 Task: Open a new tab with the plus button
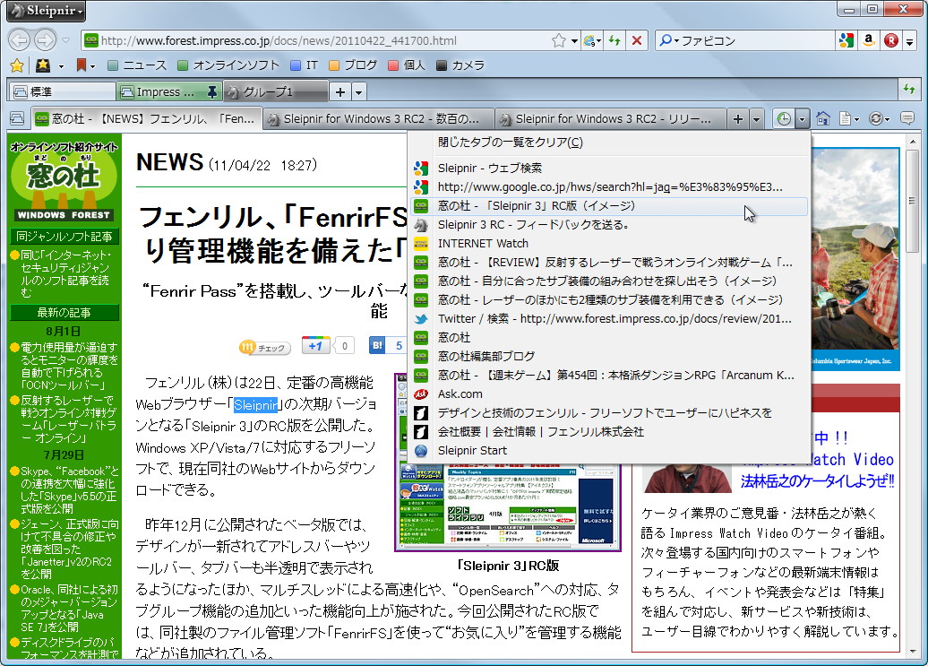(x=738, y=119)
